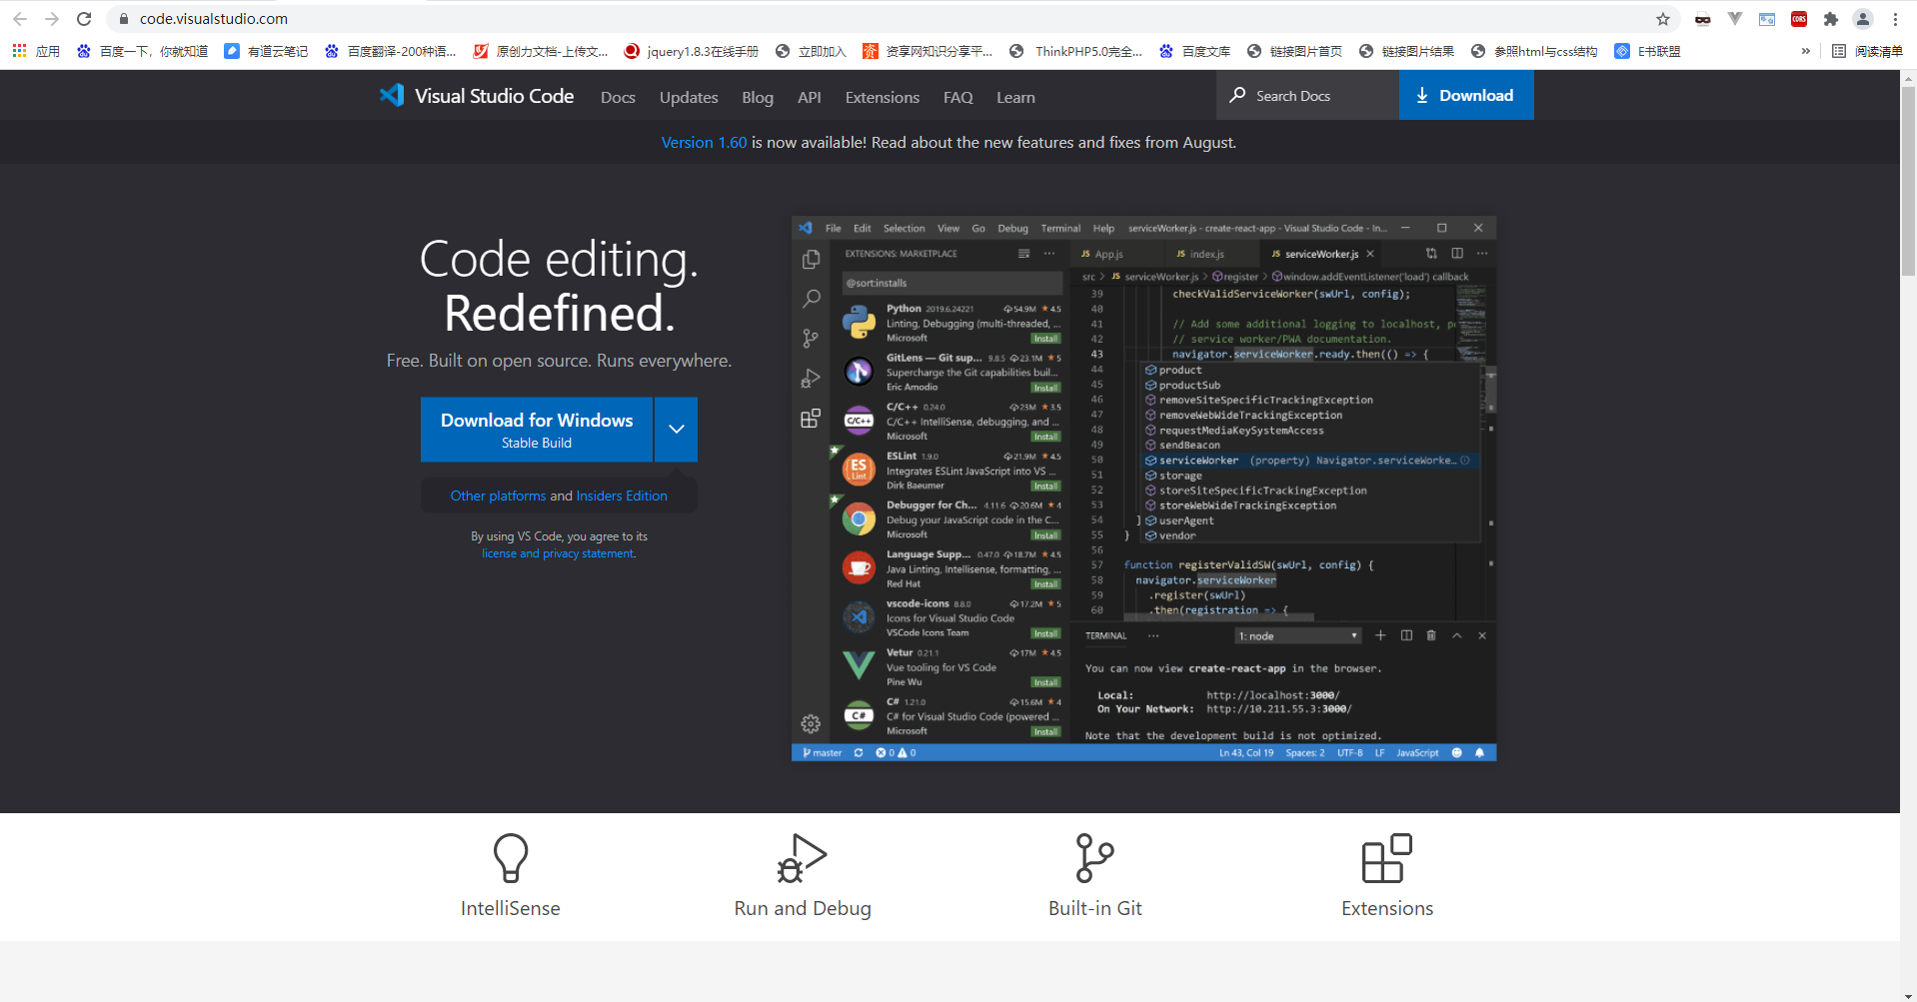The width and height of the screenshot is (1917, 1002).
Task: Click the Visual Studio Code logo
Action: tap(477, 96)
